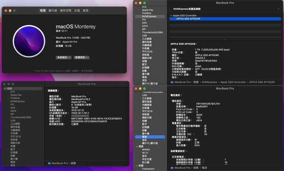
Task: Open the 儲存空間 tab in About This Mac
Action: point(66,11)
